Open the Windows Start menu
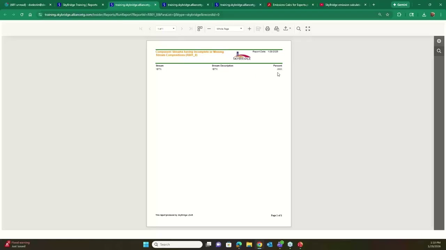This screenshot has width=446, height=250. (146, 244)
